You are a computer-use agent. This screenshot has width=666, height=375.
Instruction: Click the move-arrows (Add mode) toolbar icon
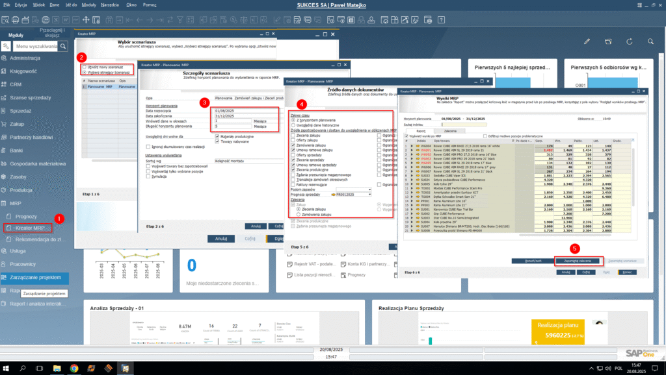click(x=86, y=20)
